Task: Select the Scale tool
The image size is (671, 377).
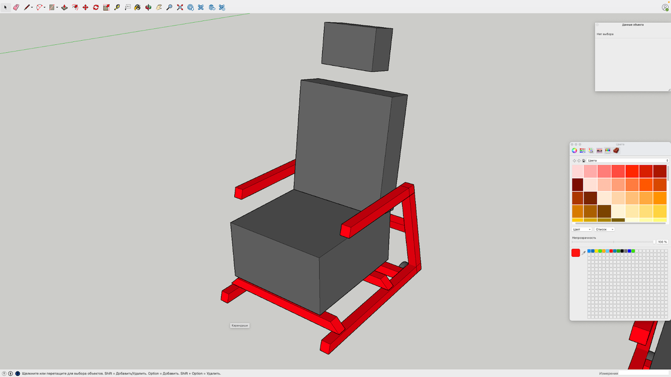Action: 106,7
